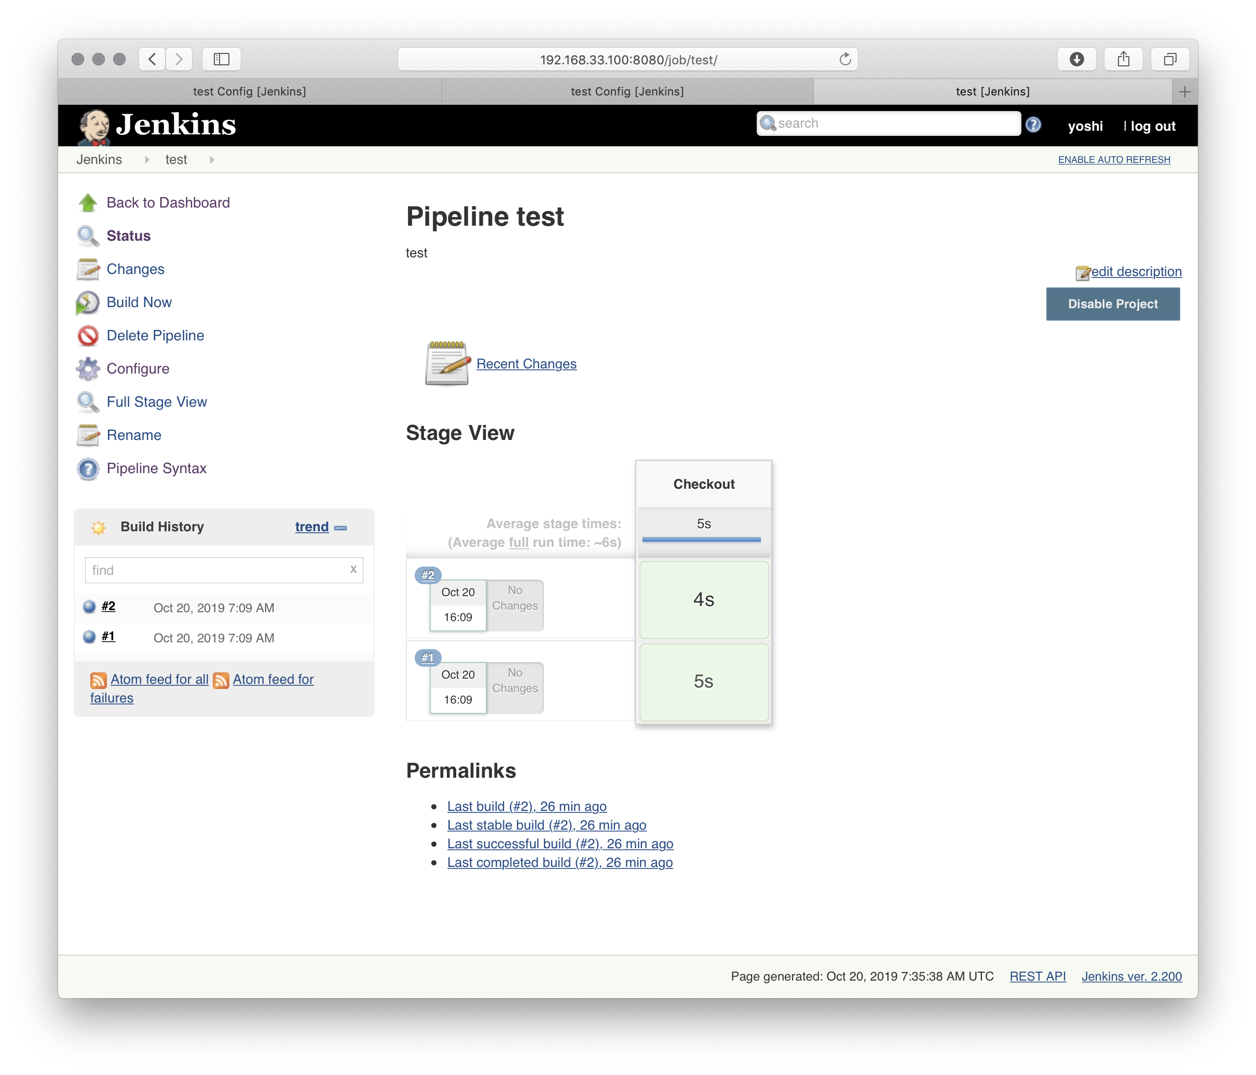The image size is (1256, 1075).
Task: Clear the find field with the x button
Action: 353,569
